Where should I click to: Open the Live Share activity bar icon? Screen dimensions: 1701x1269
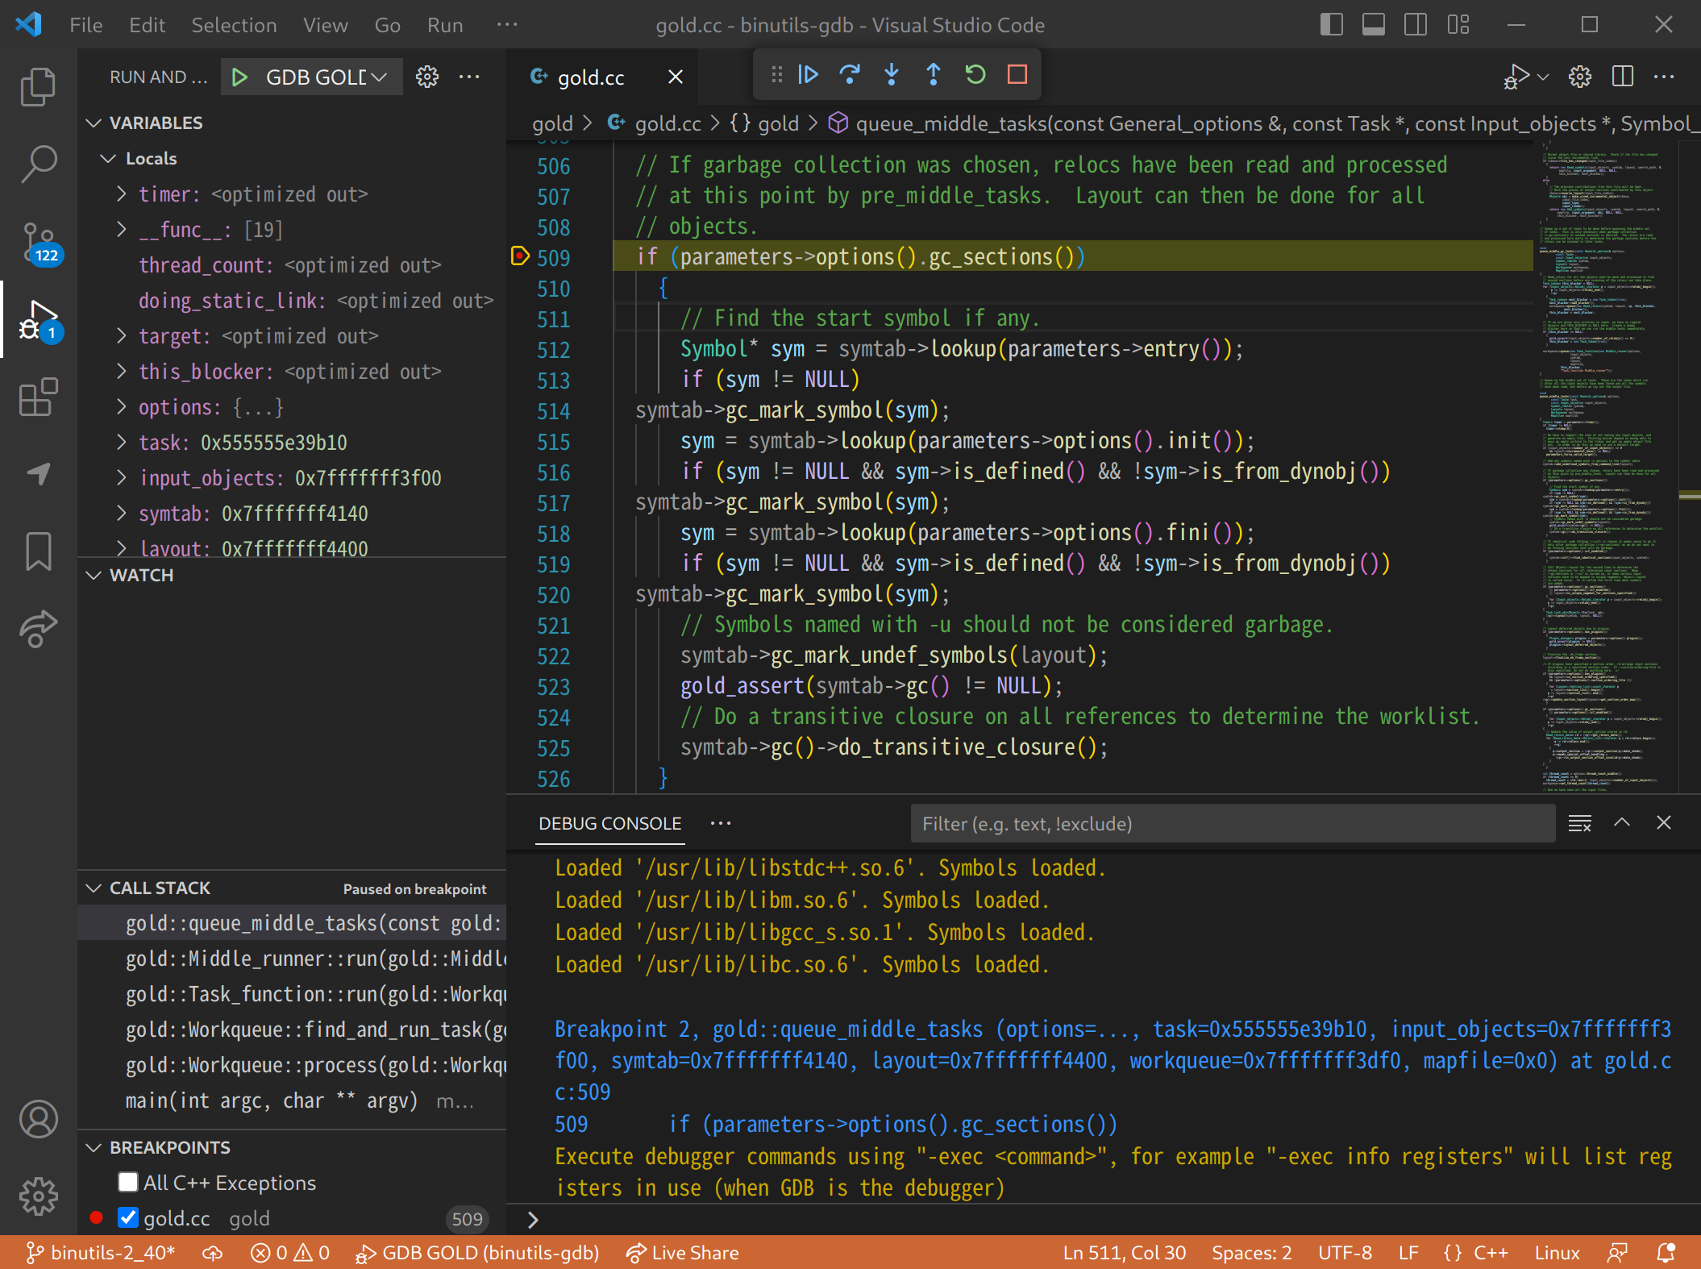(x=38, y=630)
